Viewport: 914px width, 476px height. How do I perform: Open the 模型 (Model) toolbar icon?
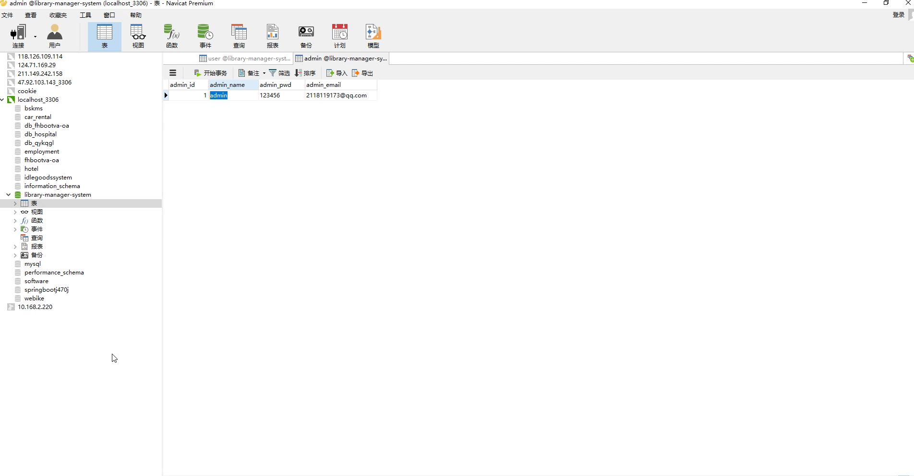click(373, 36)
